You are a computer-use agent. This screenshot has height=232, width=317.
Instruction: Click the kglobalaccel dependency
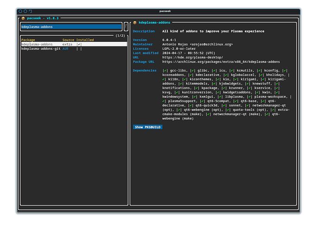(242, 75)
